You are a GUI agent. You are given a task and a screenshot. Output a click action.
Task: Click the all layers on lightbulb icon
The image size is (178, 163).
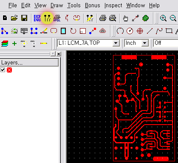[x=24, y=44]
